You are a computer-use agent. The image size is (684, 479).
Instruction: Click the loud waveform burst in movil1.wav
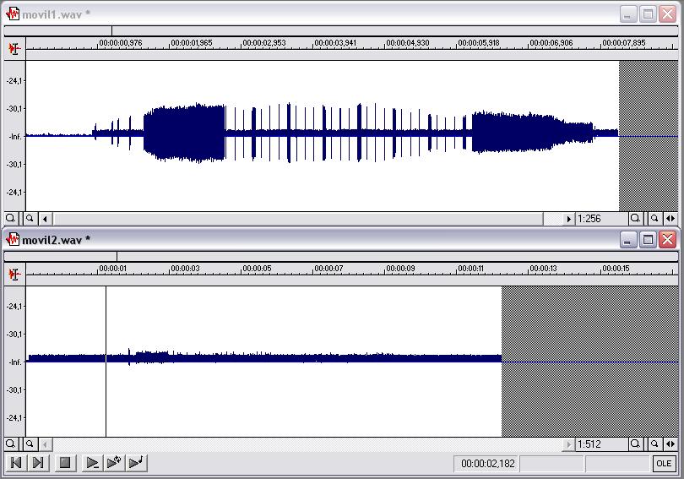click(184, 133)
